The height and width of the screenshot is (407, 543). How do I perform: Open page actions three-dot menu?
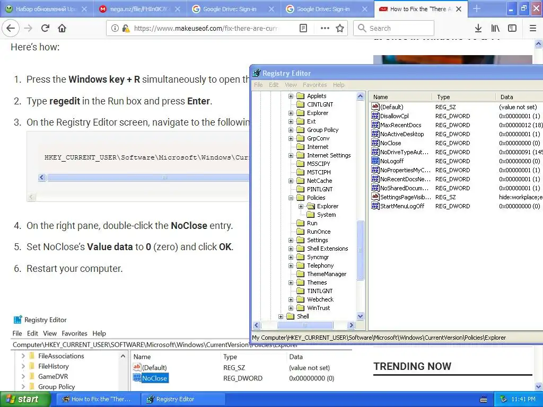click(325, 28)
